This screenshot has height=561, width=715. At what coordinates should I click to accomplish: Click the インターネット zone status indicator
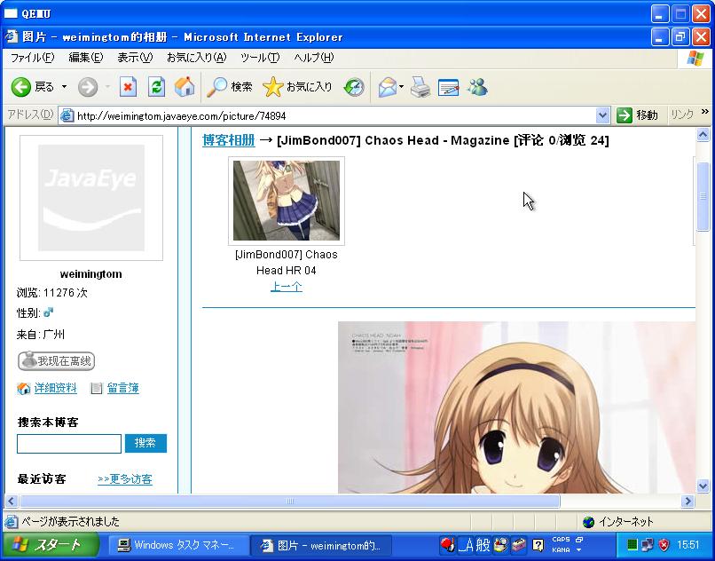coord(618,521)
